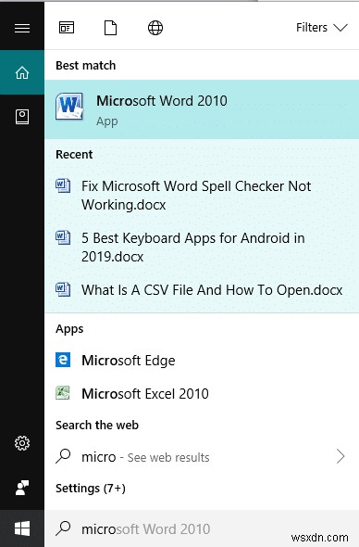Click the docx icon beside Spell Checker file
The height and width of the screenshot is (547, 359).
(x=63, y=186)
